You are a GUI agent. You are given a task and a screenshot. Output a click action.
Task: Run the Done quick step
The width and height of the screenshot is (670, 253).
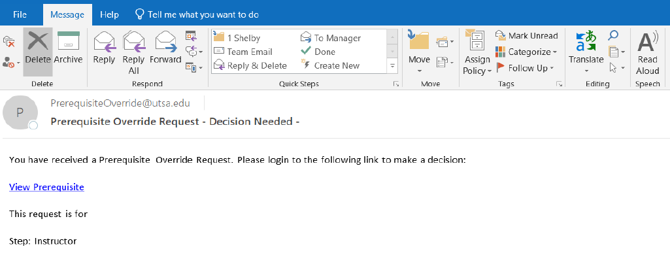pyautogui.click(x=318, y=52)
